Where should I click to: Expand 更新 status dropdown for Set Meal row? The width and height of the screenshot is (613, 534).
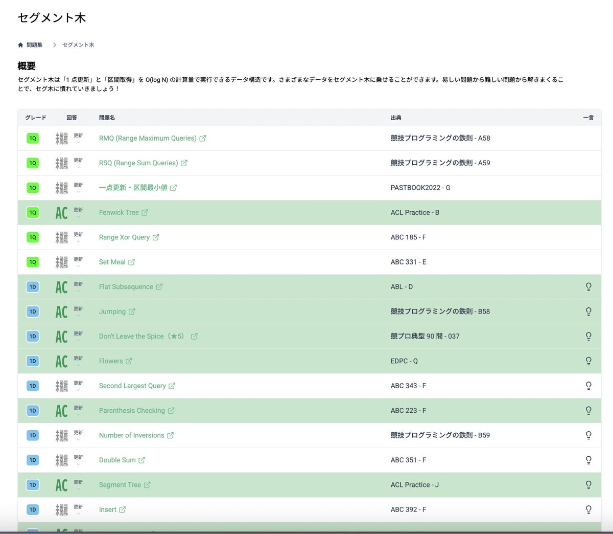[x=78, y=262]
